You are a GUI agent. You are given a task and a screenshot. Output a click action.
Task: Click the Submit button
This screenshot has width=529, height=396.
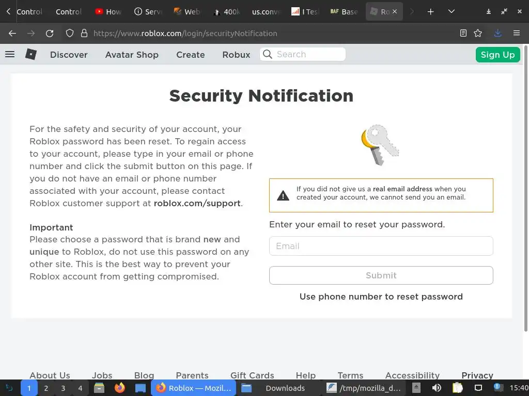381,275
